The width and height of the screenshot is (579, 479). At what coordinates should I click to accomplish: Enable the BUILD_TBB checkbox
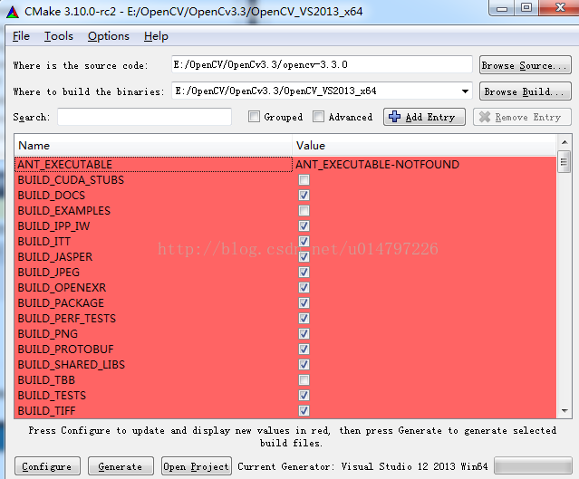click(304, 380)
